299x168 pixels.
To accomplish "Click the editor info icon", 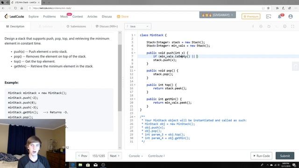I will (x=253, y=26).
